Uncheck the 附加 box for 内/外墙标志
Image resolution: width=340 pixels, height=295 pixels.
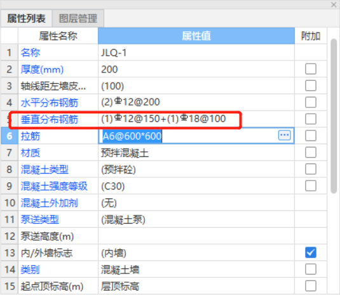coord(311,252)
